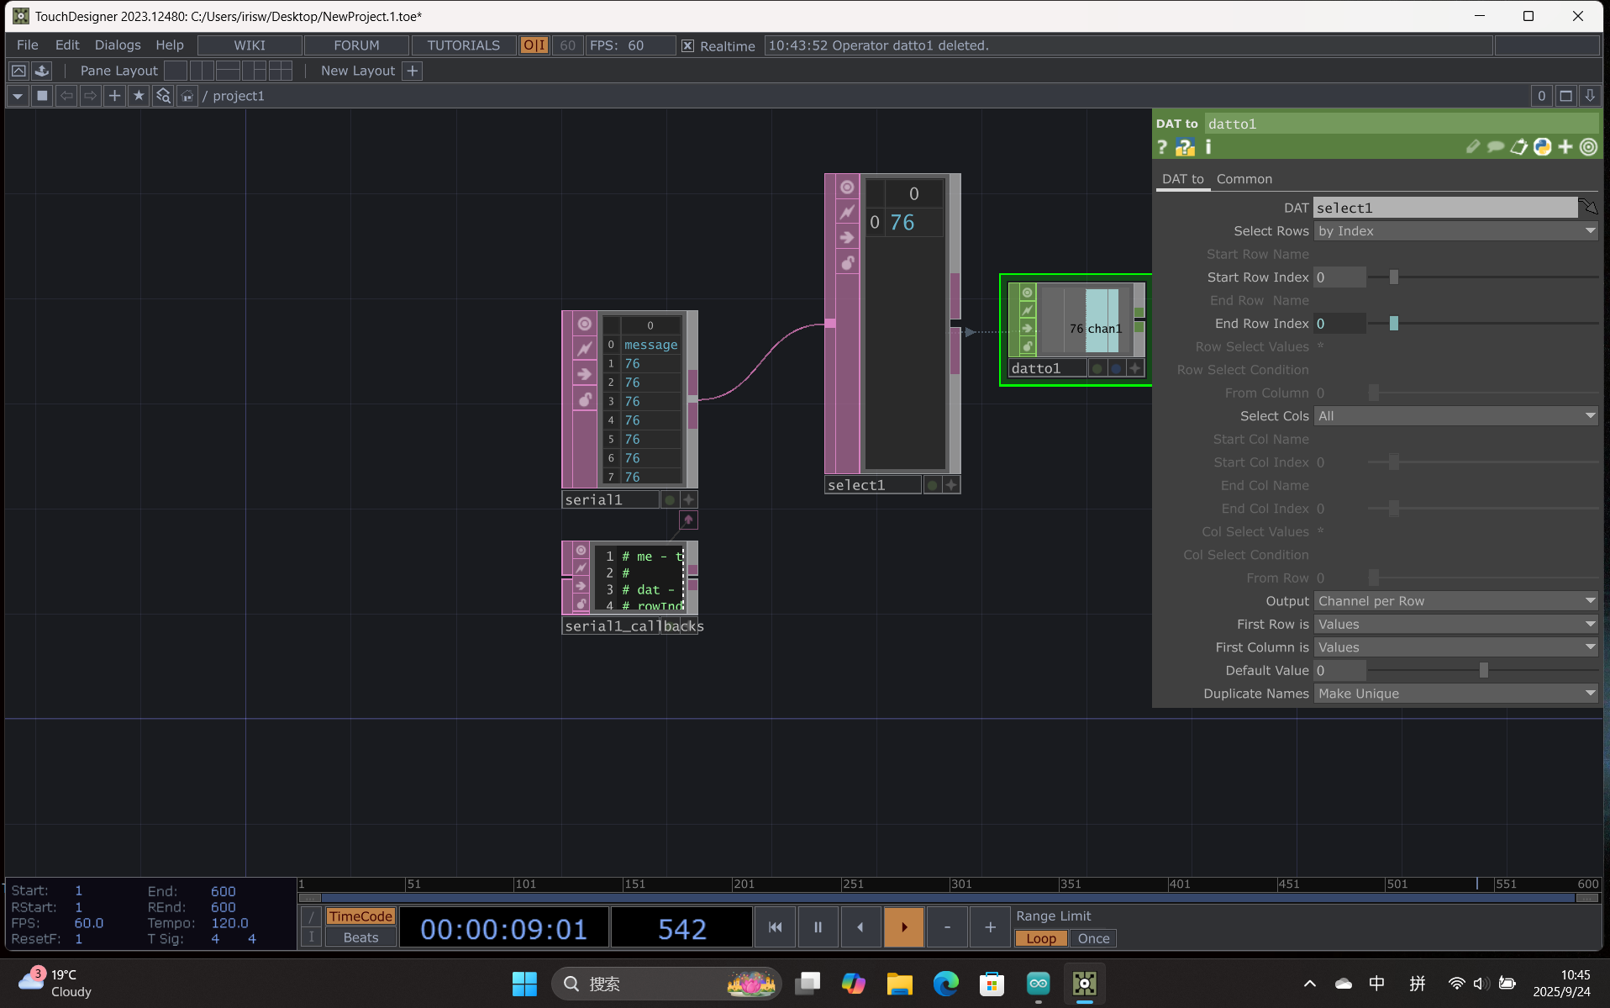This screenshot has height=1008, width=1610.
Task: Switch to the Common parameter tab
Action: tap(1244, 178)
